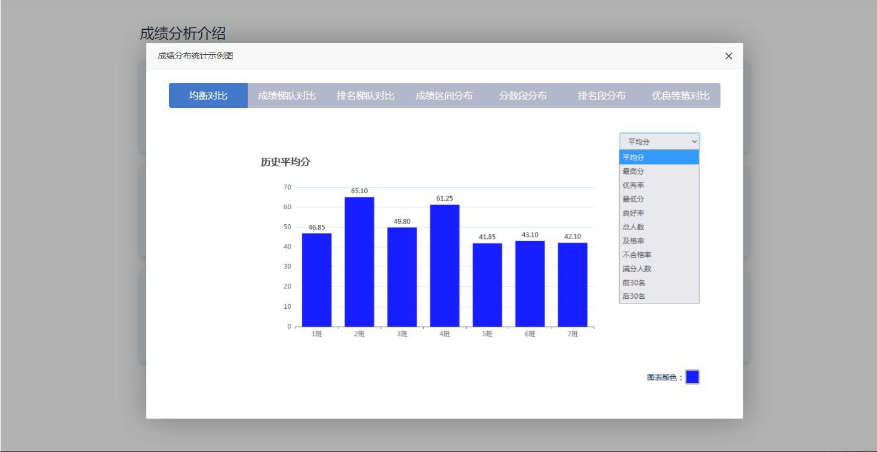Image resolution: width=877 pixels, height=452 pixels.
Task: Click the 历史平均分 chart title
Action: [285, 162]
